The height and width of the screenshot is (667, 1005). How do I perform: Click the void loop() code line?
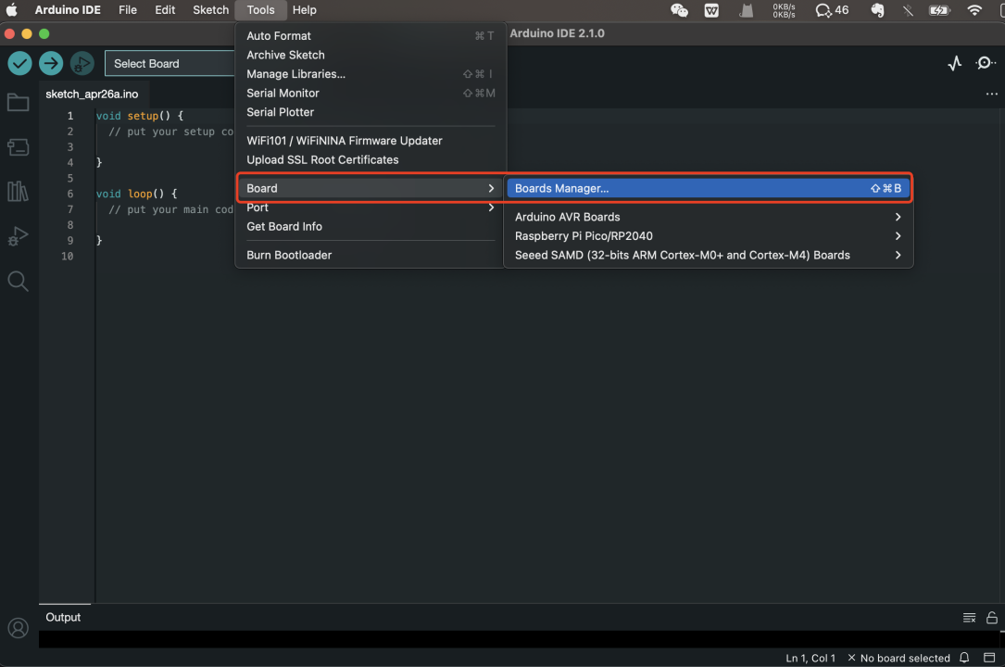coord(136,194)
